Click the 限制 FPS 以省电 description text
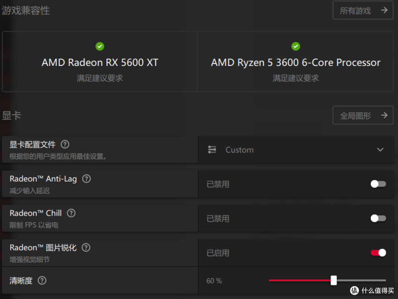 [34, 225]
